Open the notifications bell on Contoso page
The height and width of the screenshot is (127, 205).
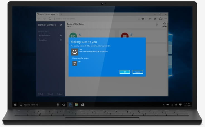tap(157, 25)
